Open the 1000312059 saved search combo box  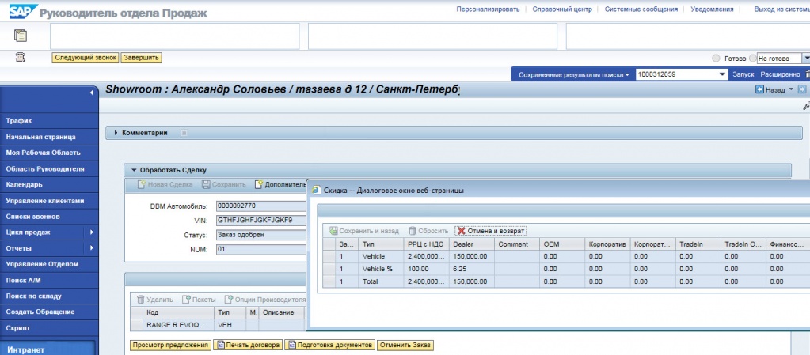pyautogui.click(x=682, y=74)
